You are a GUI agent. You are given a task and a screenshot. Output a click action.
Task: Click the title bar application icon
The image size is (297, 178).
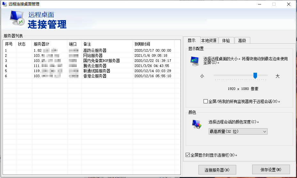(4, 4)
